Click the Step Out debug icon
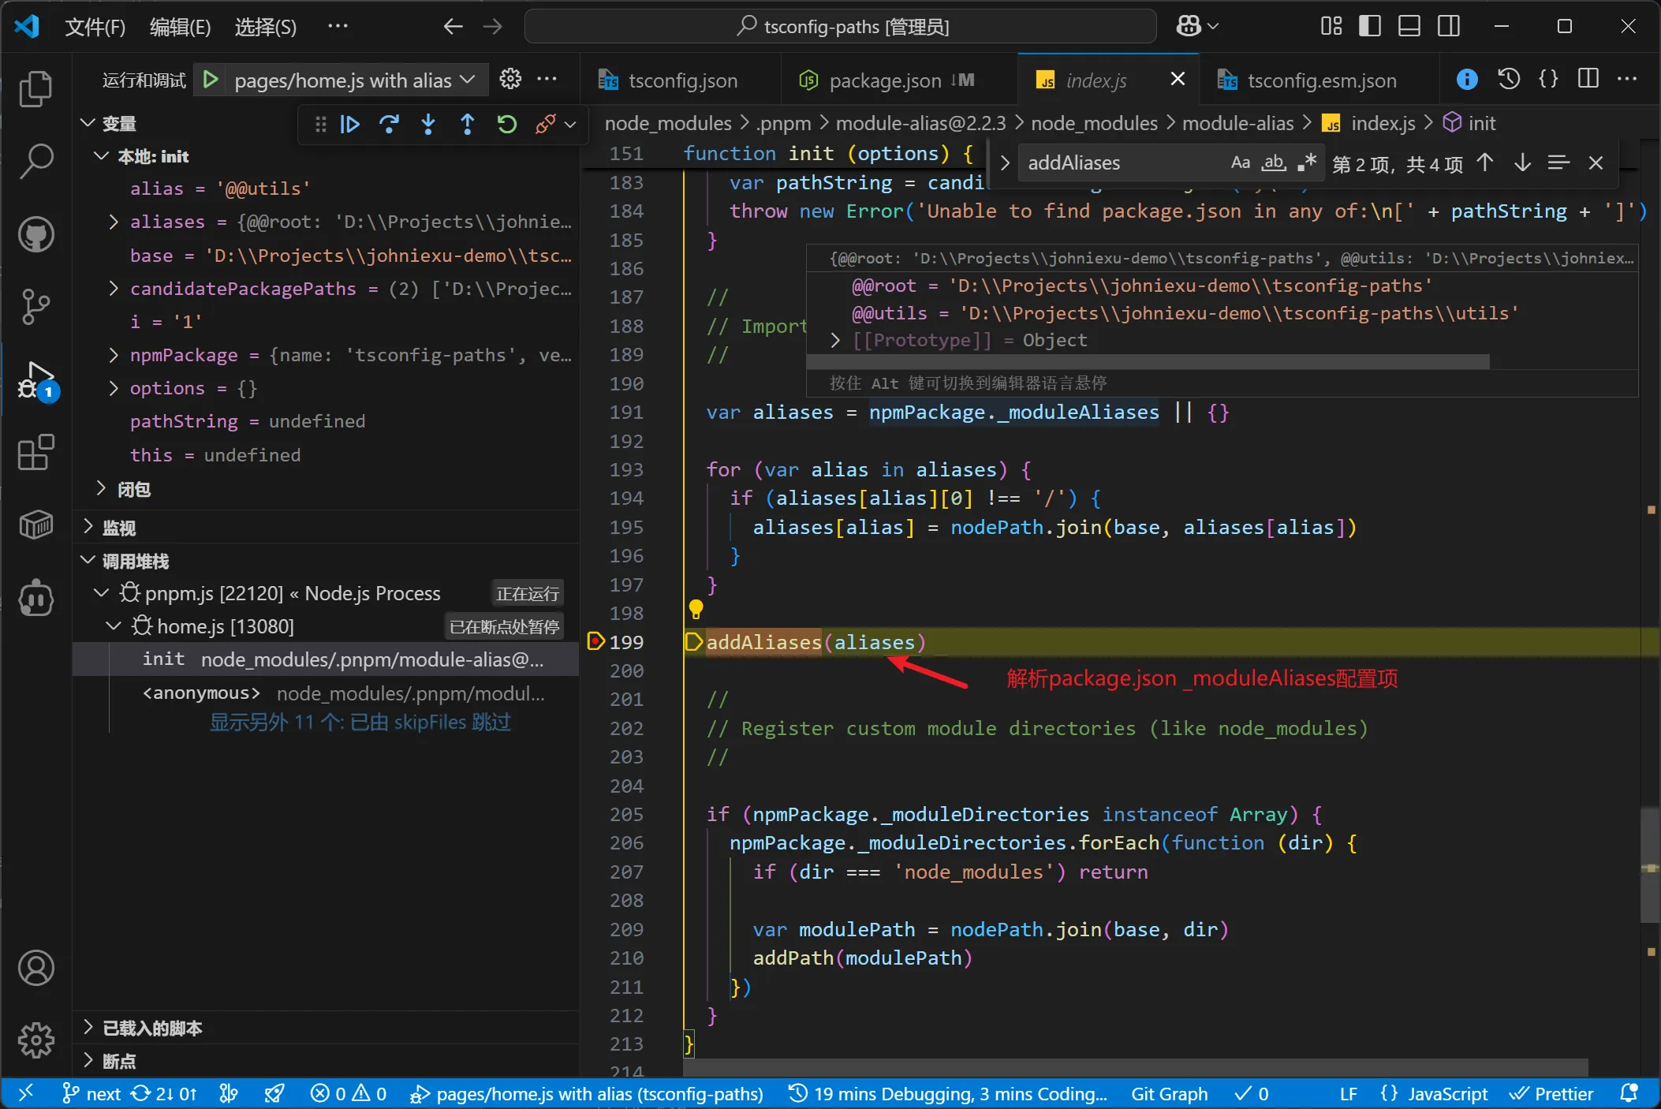 468,125
